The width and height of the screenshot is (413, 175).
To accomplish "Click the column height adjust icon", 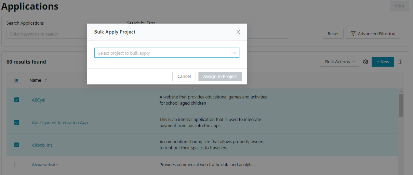I will (400, 62).
